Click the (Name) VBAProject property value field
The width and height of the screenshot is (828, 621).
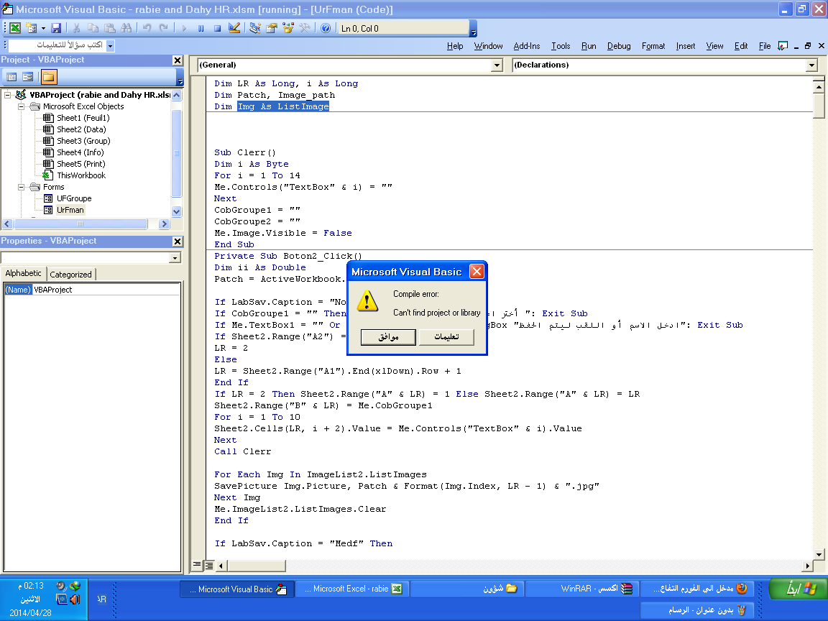(106, 290)
